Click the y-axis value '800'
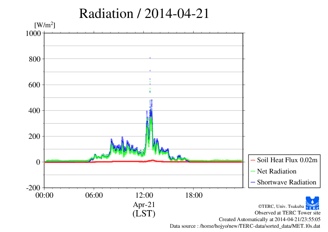328x232 pixels. pyautogui.click(x=35, y=59)
